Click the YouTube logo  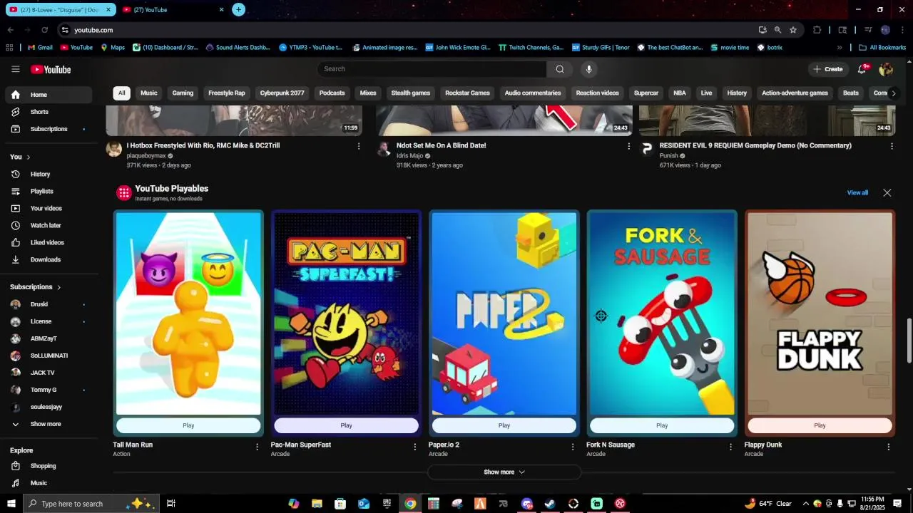pyautogui.click(x=51, y=69)
